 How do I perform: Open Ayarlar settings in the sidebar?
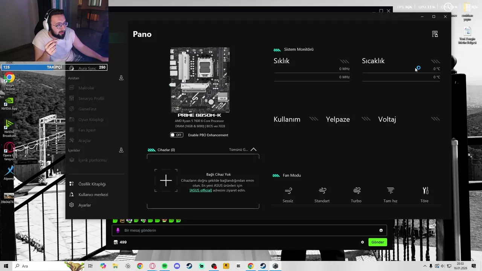(x=84, y=205)
